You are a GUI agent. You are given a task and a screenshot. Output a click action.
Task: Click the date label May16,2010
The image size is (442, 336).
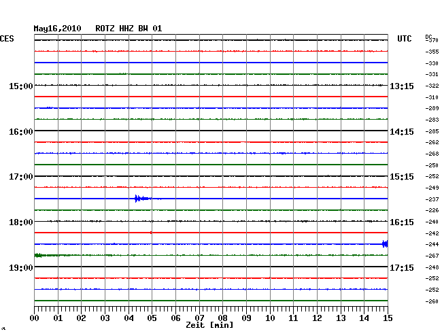[x=57, y=29]
